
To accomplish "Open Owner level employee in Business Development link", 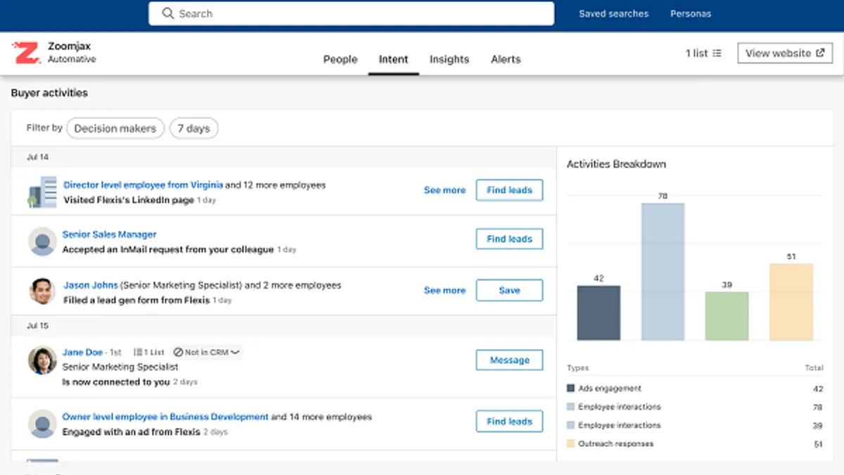I will click(165, 417).
